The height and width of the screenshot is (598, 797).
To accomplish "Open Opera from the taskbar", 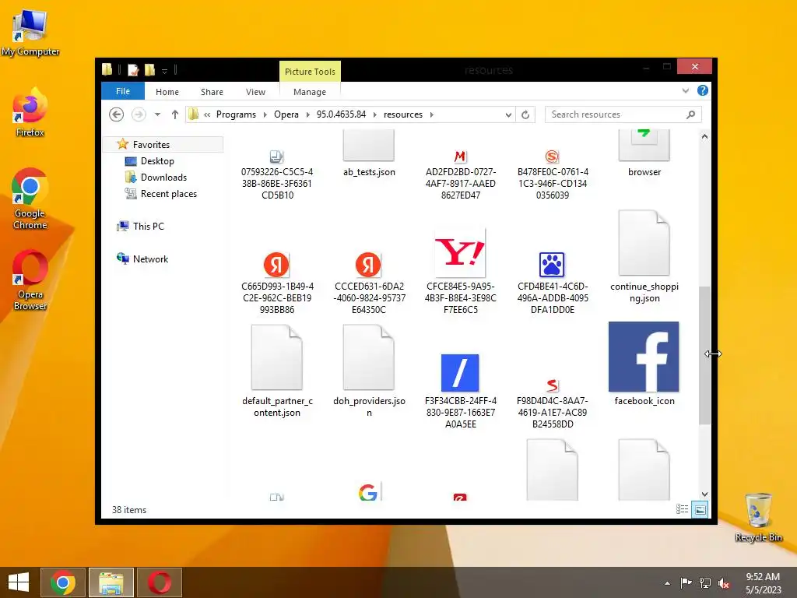I will [160, 582].
